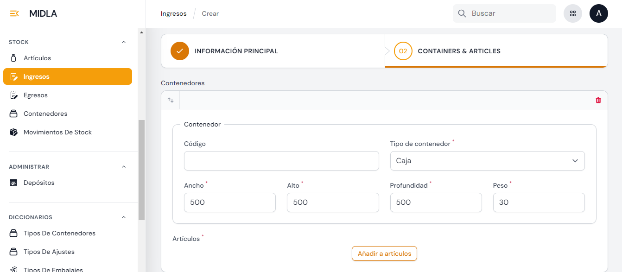Open Movimientos De Stock in sidebar

tap(57, 132)
